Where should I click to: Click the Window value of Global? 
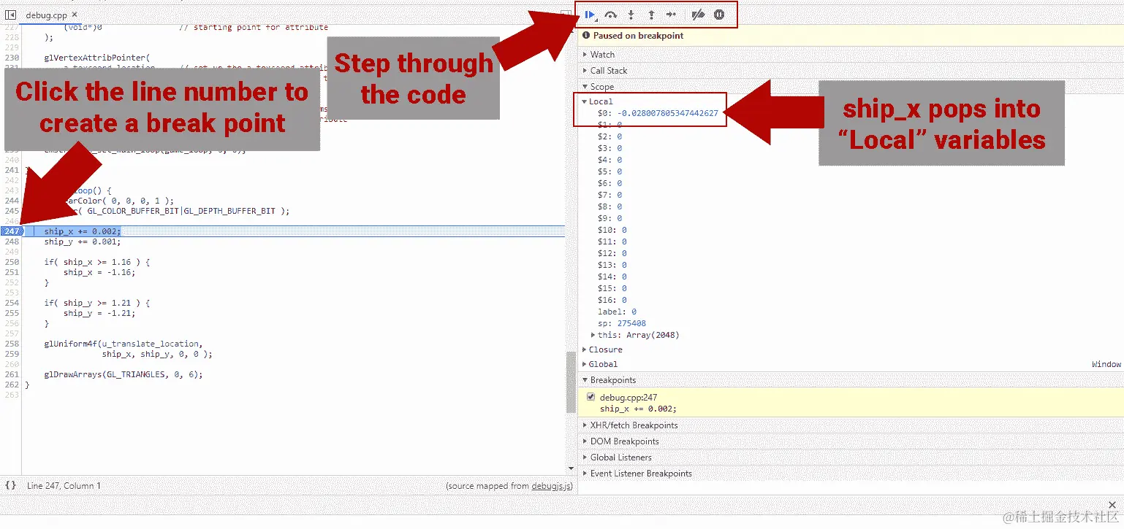[x=1106, y=364]
